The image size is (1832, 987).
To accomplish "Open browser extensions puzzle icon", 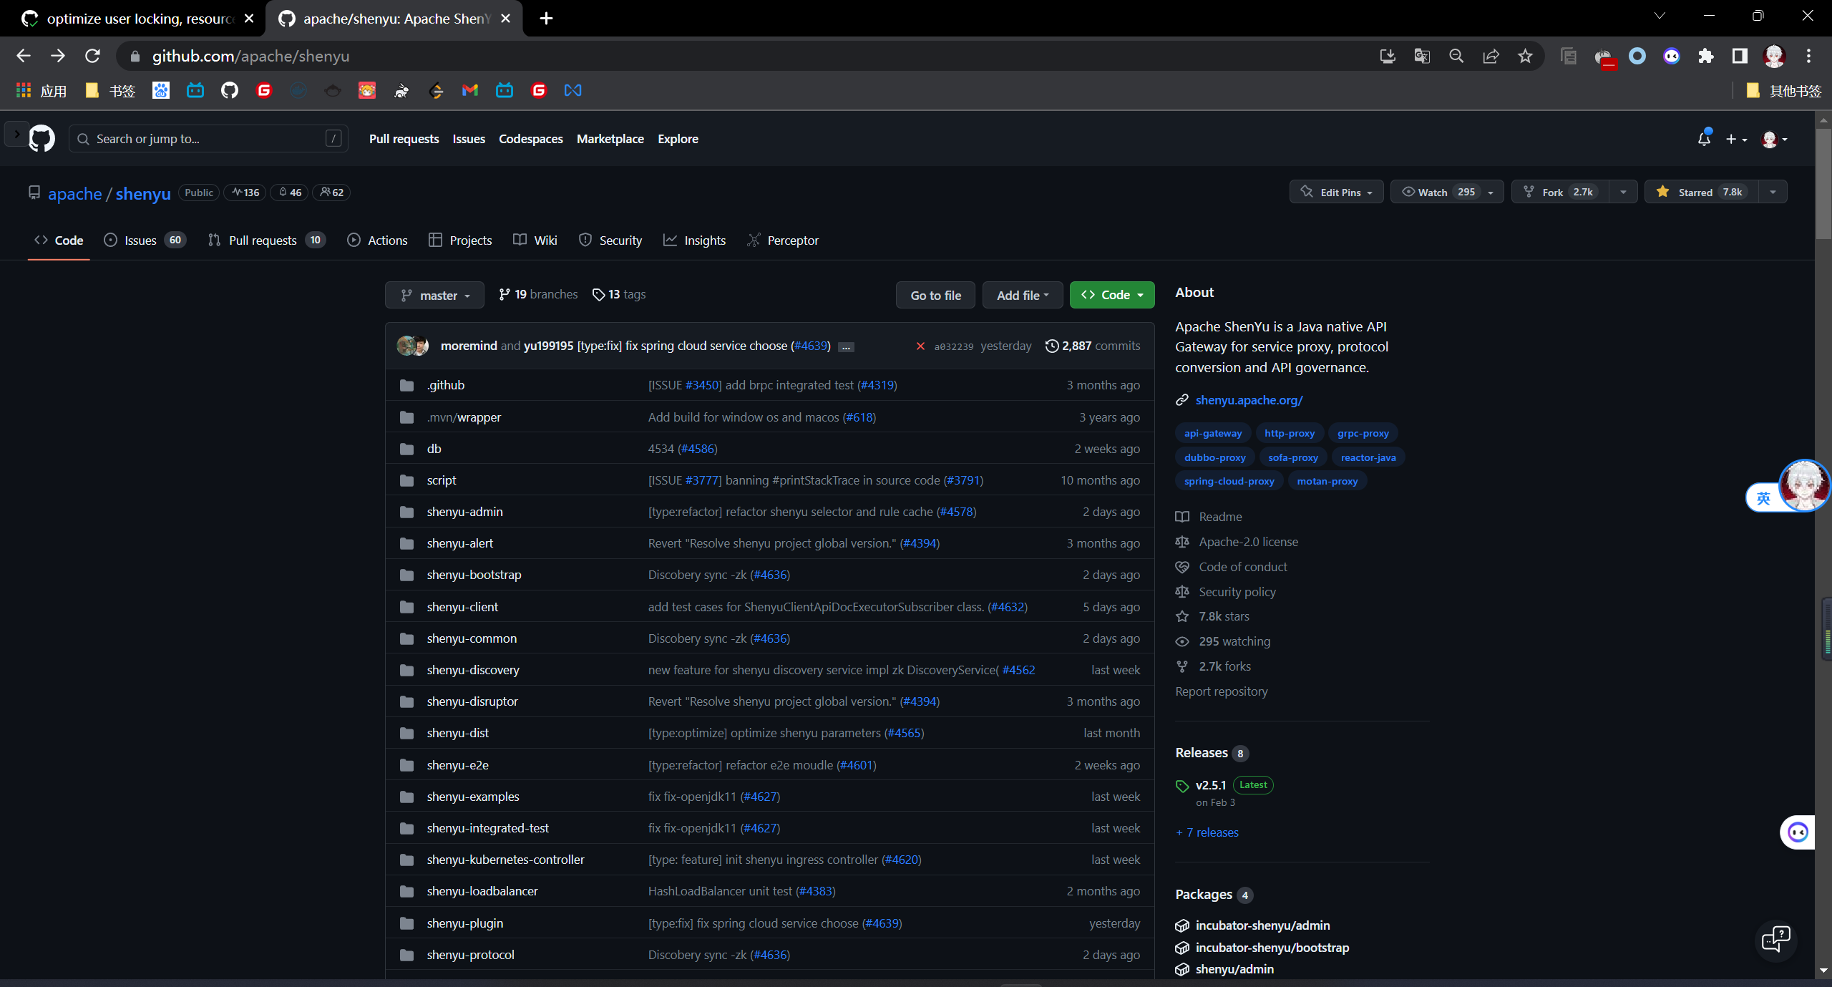I will (x=1705, y=56).
